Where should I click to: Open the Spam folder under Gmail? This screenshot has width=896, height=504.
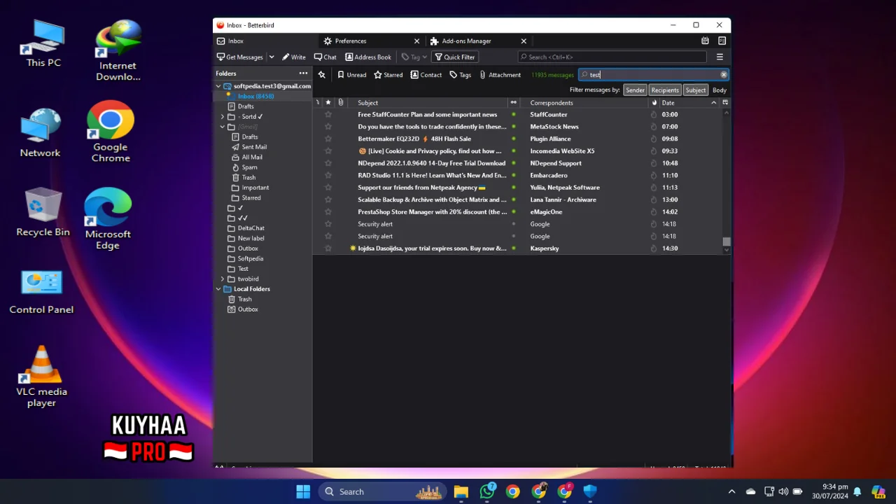(x=249, y=167)
